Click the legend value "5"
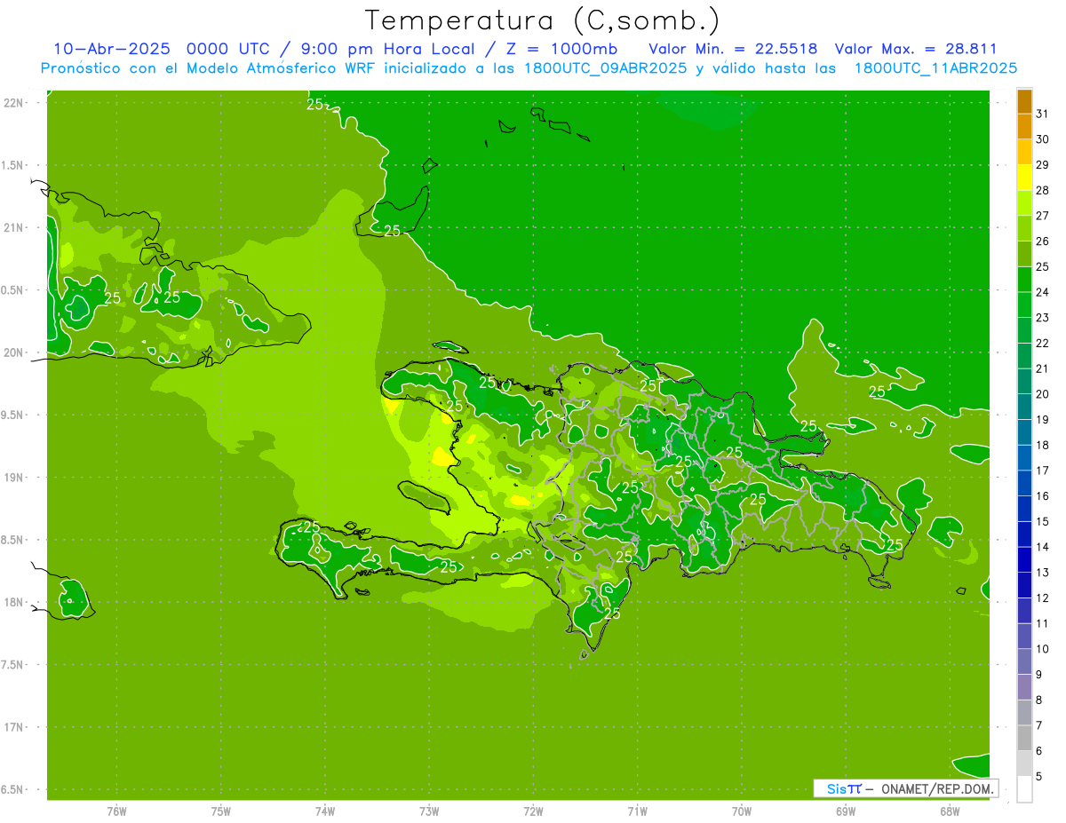 click(x=1039, y=776)
